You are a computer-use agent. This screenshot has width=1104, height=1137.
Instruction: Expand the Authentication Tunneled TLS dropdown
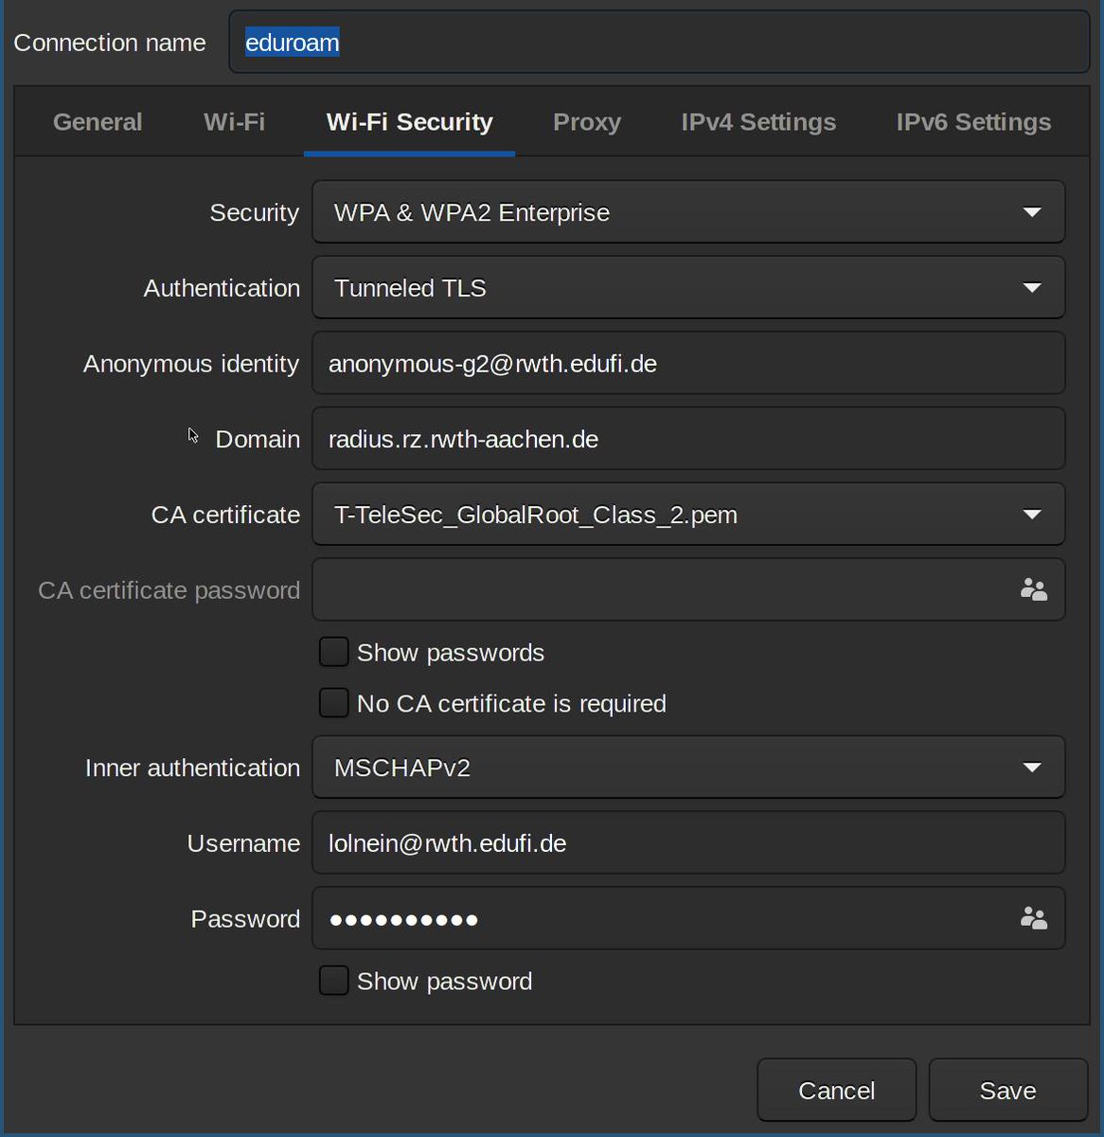[688, 288]
